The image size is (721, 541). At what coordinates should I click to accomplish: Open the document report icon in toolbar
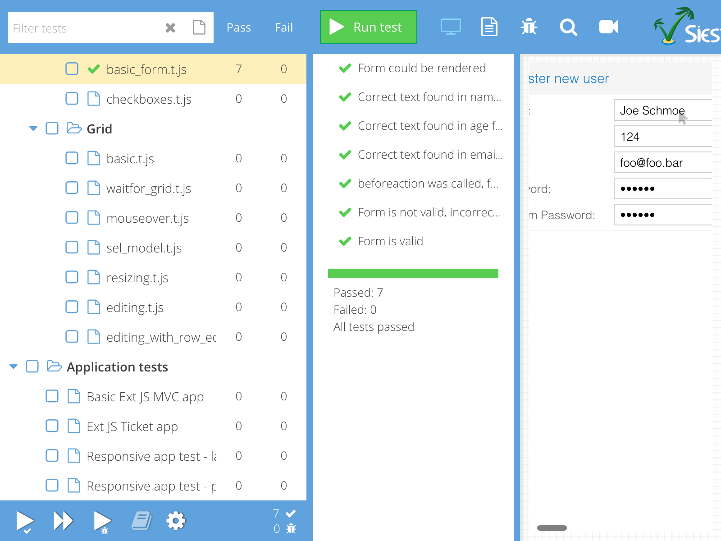(489, 27)
